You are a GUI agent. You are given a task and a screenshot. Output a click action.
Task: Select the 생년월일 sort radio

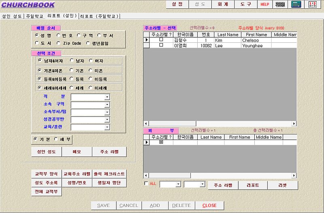88,43
